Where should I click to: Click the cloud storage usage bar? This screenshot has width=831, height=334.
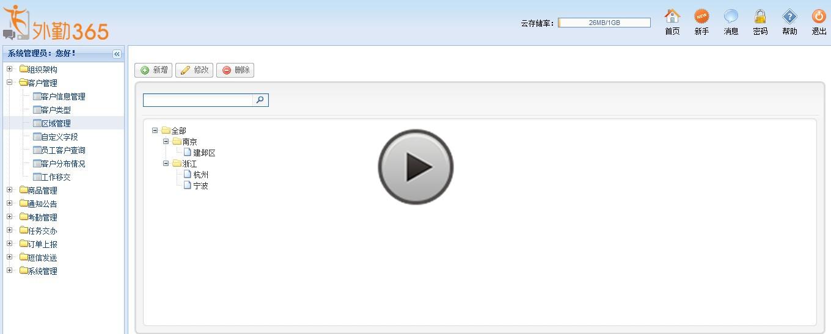pyautogui.click(x=604, y=23)
